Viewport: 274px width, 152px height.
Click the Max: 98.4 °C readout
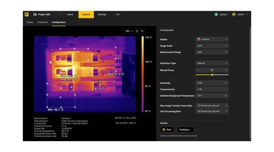[x=68, y=76]
